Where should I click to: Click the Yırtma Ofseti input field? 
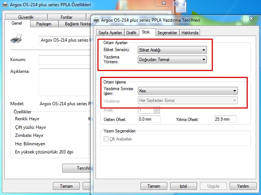pos(225,119)
